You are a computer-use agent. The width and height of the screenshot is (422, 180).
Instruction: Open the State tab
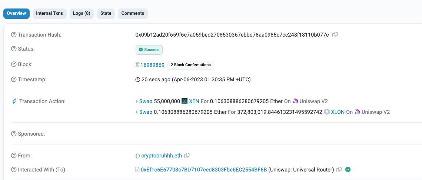pos(106,13)
